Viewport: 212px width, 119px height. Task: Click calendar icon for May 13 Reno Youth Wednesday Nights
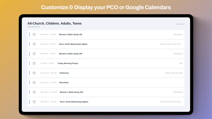(x=34, y=102)
